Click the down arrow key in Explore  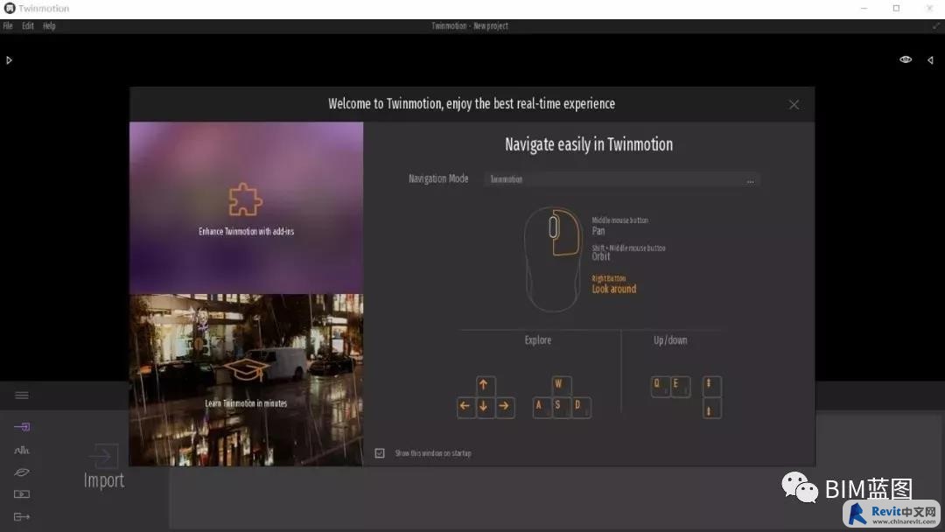pos(485,407)
